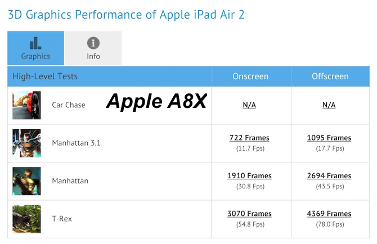The height and width of the screenshot is (244, 377).
Task: Open the 4369 Frames T-Rex offscreen result
Action: (x=329, y=214)
